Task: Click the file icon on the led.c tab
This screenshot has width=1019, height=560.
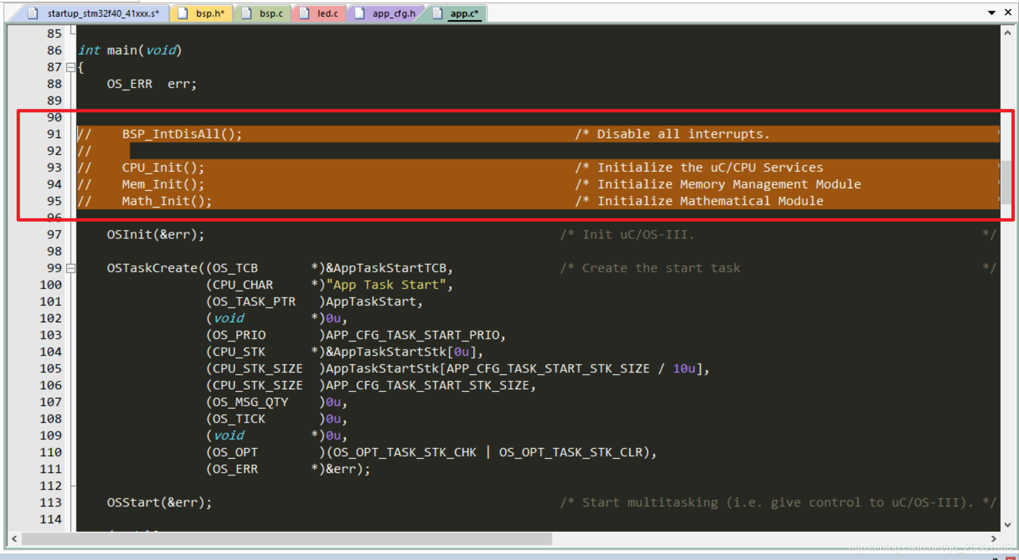Action: (x=304, y=13)
